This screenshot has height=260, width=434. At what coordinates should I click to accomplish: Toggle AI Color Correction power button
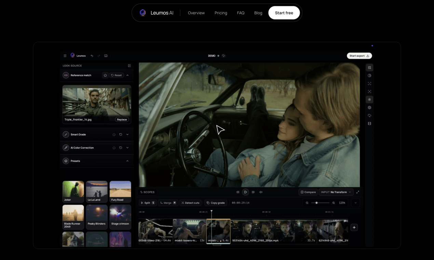[114, 148]
